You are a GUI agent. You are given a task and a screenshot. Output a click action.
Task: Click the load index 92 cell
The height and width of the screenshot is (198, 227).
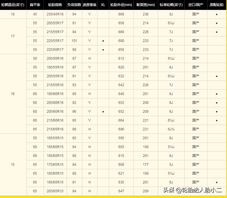(74, 103)
